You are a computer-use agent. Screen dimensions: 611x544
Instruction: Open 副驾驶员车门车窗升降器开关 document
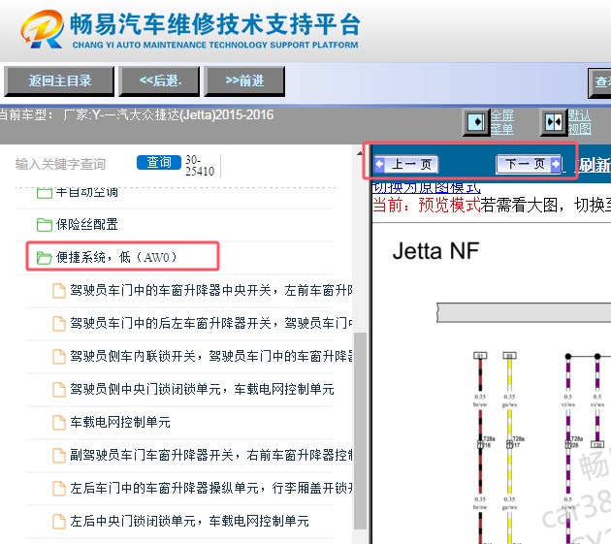210,455
